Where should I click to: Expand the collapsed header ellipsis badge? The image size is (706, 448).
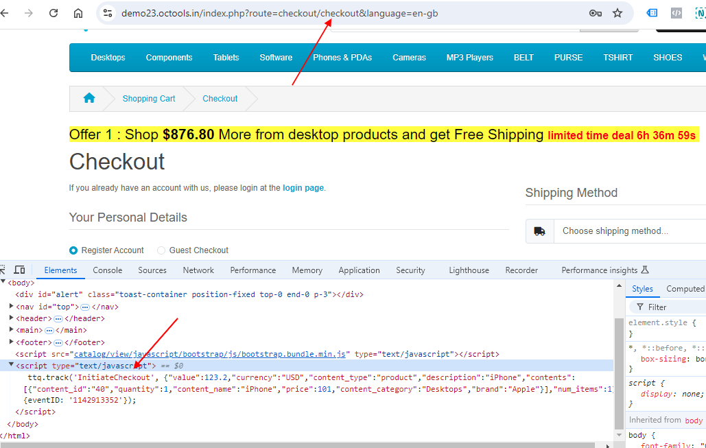[x=58, y=319]
